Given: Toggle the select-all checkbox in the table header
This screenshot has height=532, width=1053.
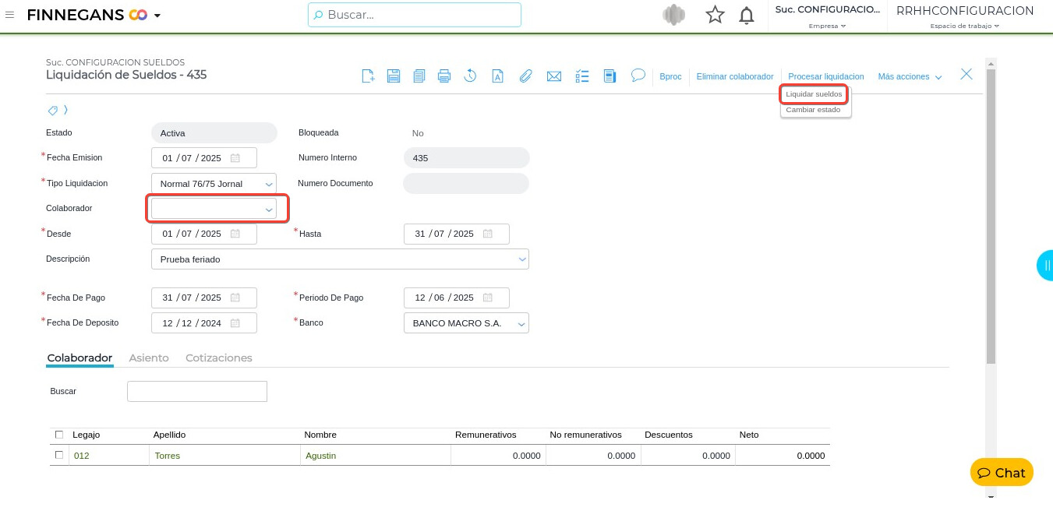Looking at the screenshot, I should coord(59,435).
